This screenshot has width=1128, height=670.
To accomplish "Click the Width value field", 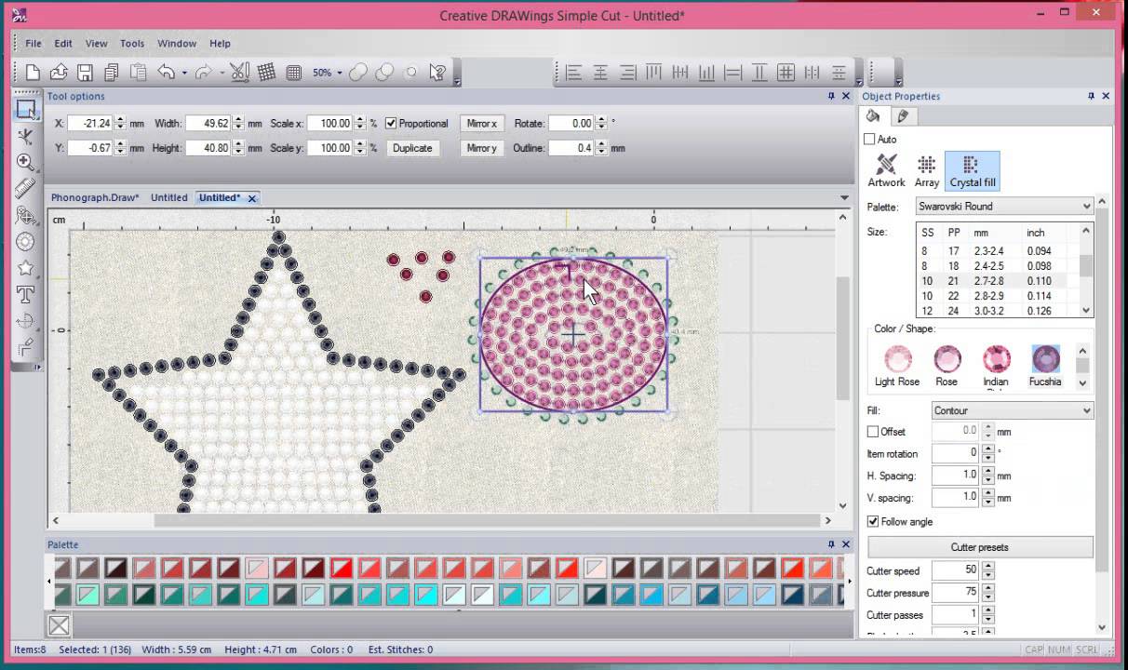I will [x=208, y=123].
